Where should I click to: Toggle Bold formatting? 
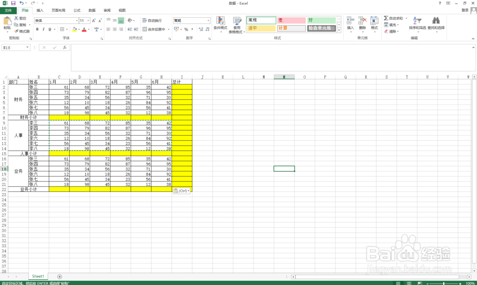point(37,29)
